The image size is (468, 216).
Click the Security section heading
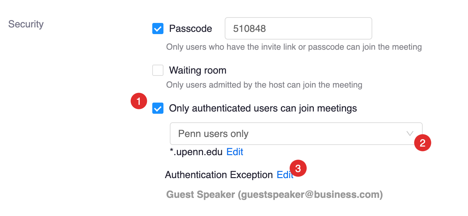[26, 24]
